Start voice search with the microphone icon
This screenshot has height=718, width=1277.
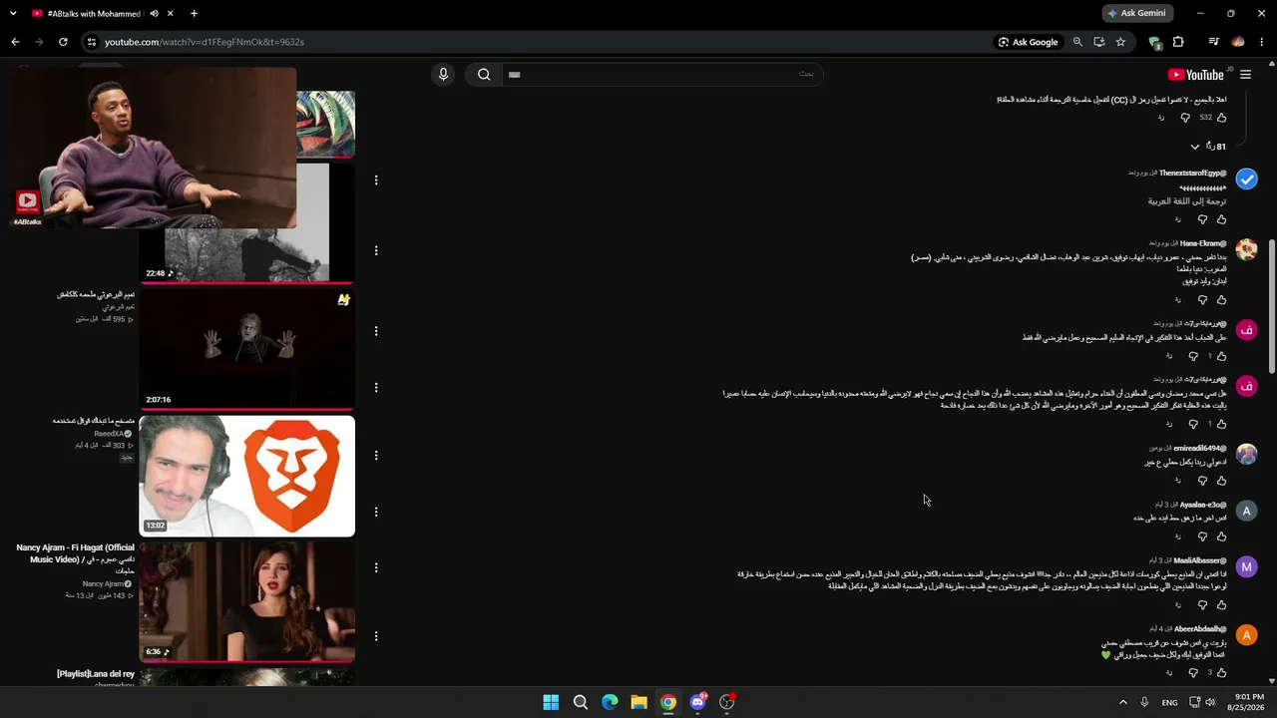443,74
